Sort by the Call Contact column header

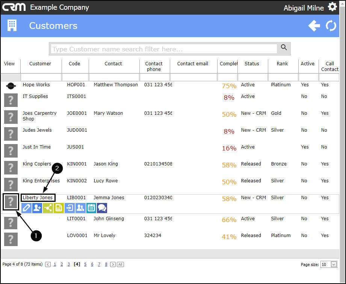(x=330, y=66)
